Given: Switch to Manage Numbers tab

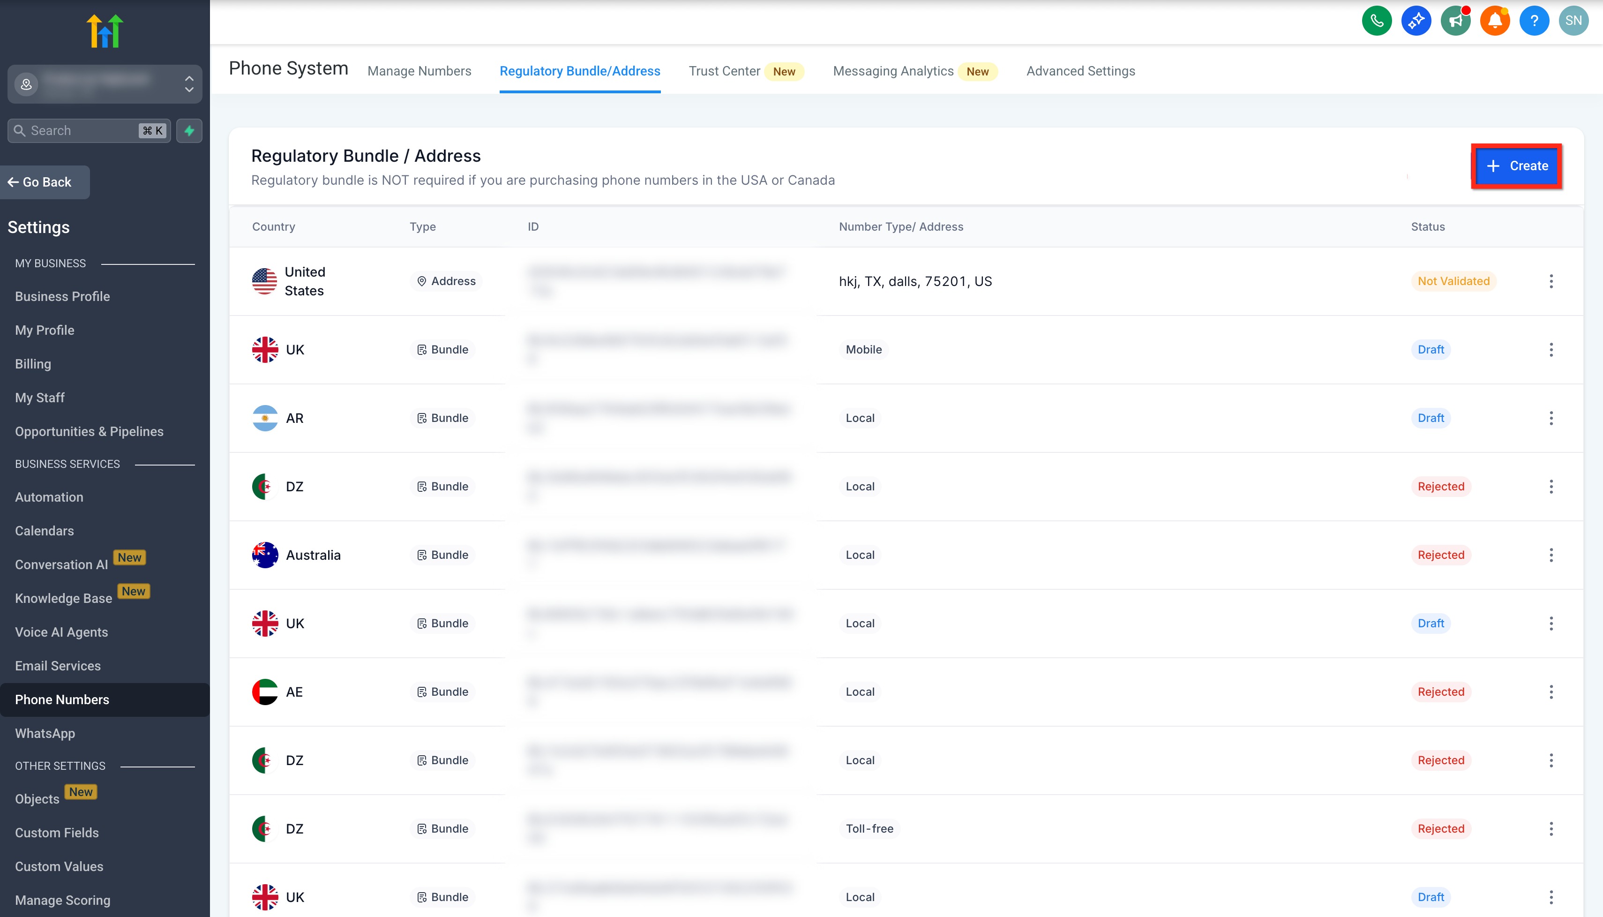Looking at the screenshot, I should click(x=419, y=71).
